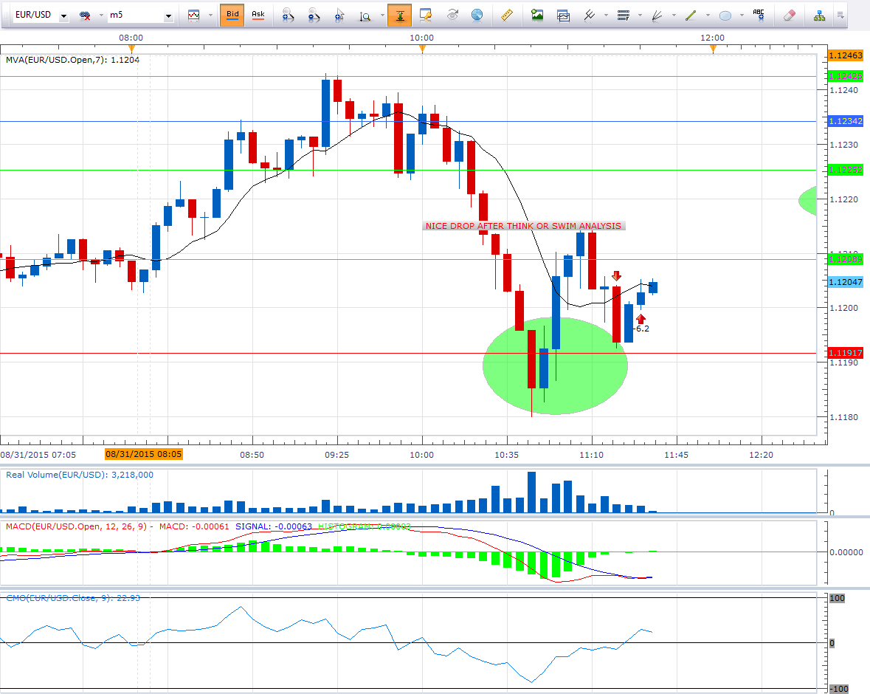Click the MVA indicator label on chart

click(72, 60)
